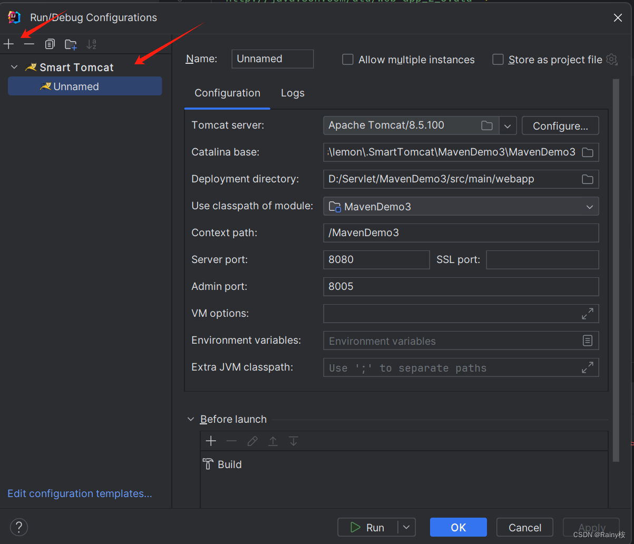Click the Cancel button
This screenshot has height=544, width=634.
click(x=525, y=527)
